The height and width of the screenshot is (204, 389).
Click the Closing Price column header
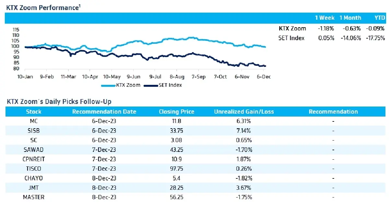point(177,112)
